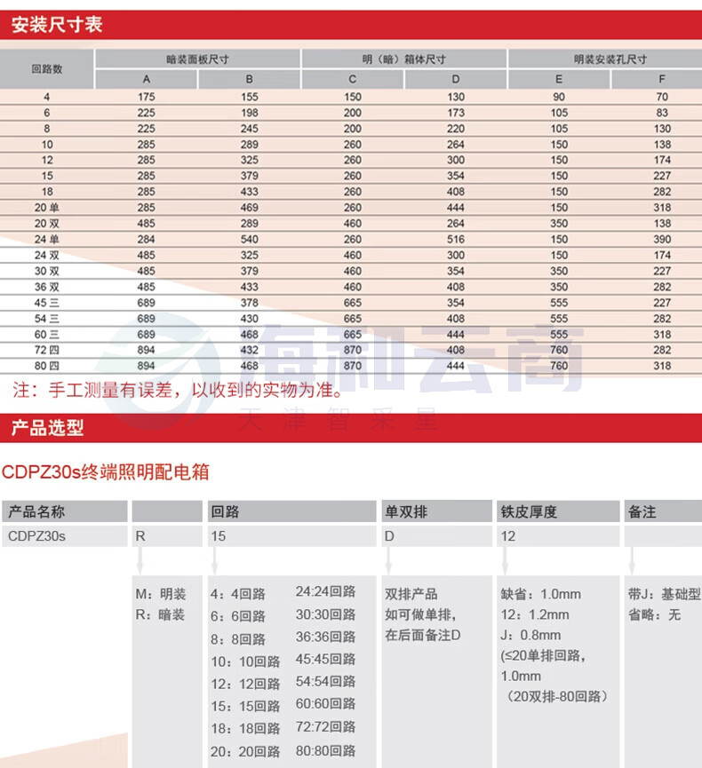Click the 回路 header cell in selection table
702x768 pixels.
pos(291,511)
